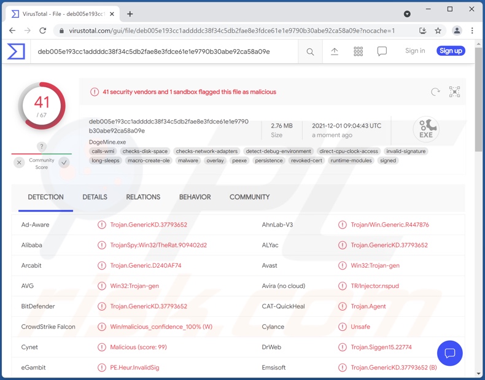Click the Trojan.Siggen15.22774 DrWeb result
The image size is (485, 380).
click(381, 347)
